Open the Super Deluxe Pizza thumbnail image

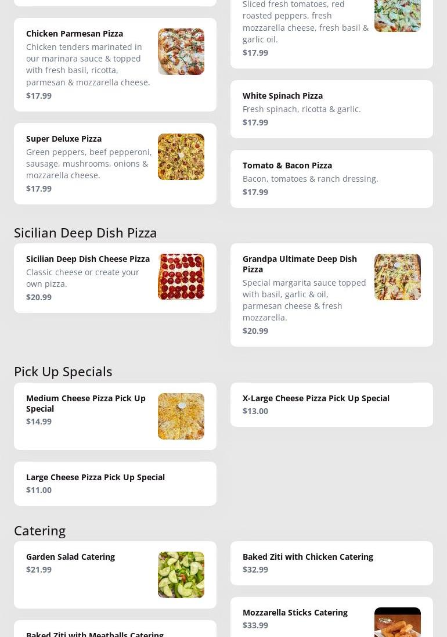[x=181, y=157]
